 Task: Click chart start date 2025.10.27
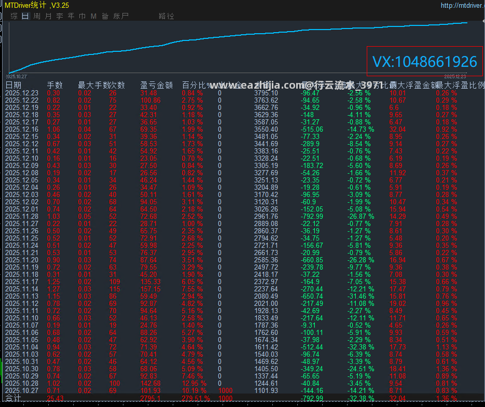click(x=16, y=76)
